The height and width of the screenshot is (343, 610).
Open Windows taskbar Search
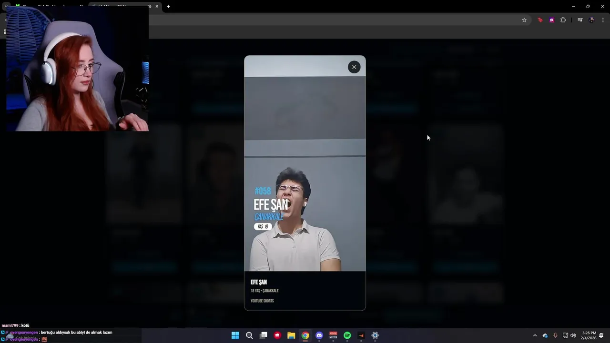pos(249,335)
